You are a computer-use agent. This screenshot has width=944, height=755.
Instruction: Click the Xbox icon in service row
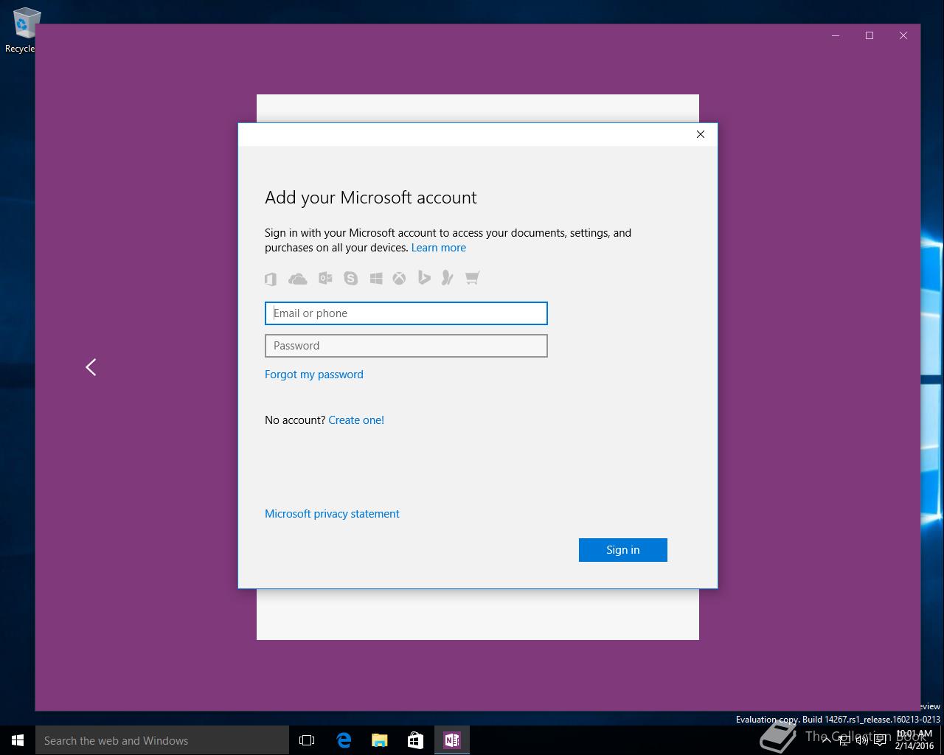coord(399,278)
